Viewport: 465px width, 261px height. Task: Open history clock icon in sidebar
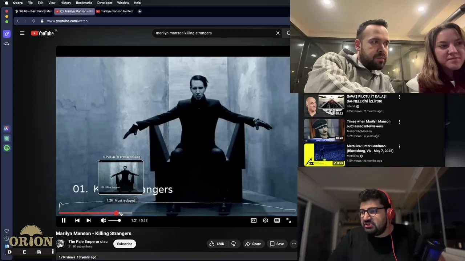point(7,239)
